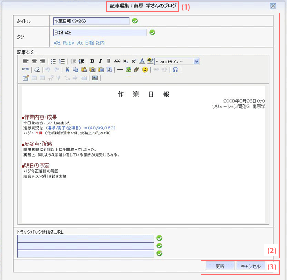Insert a hyperlink with the chain icon
The image size is (287, 280).
coord(156,69)
